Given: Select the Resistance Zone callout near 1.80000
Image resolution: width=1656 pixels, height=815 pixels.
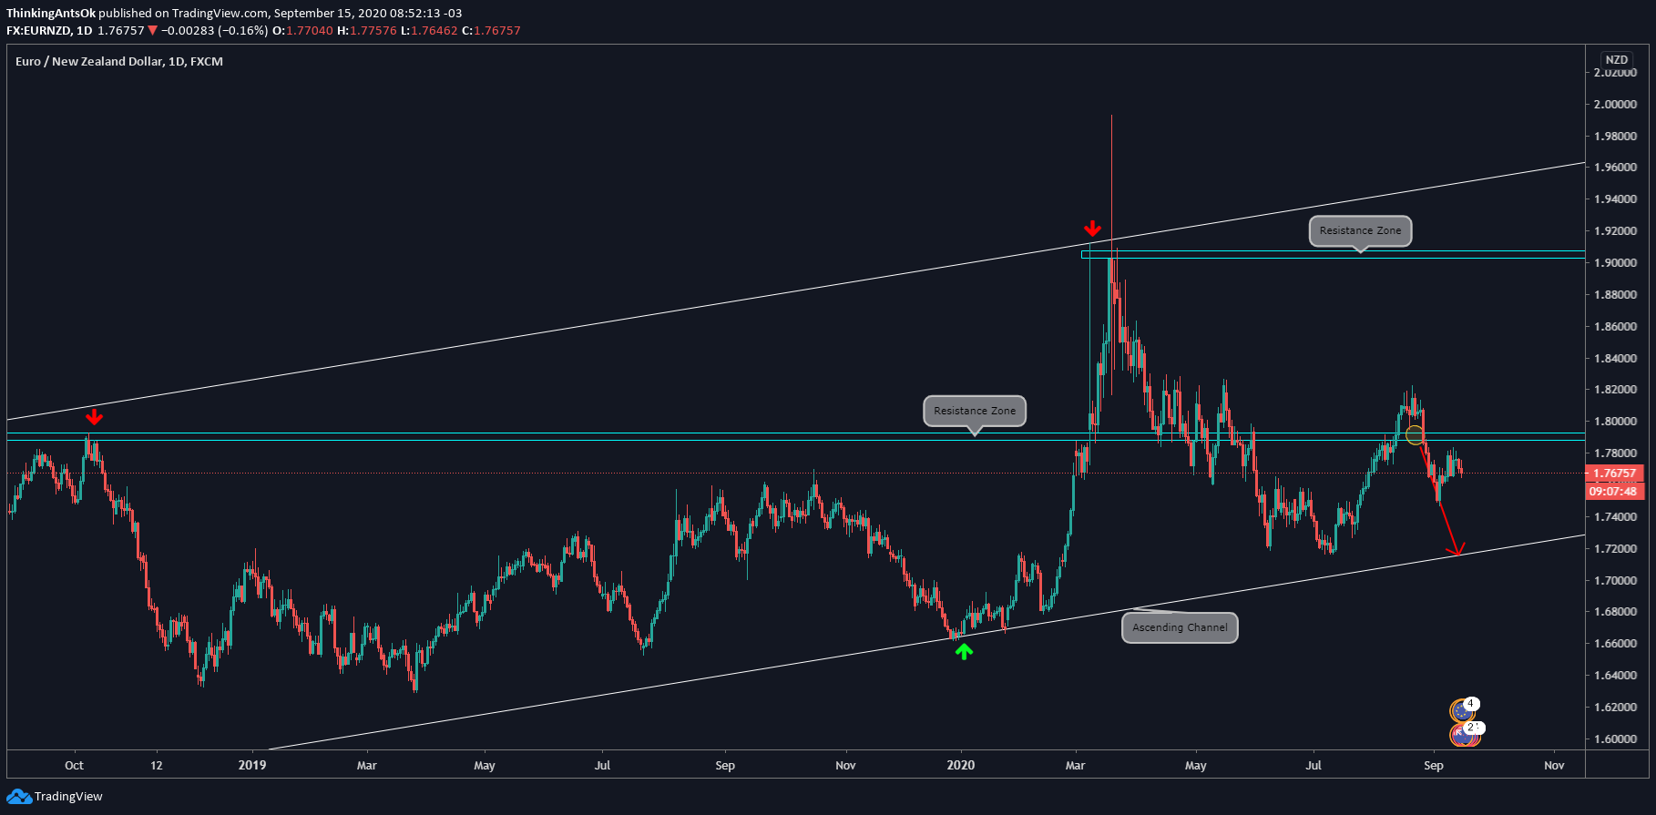Looking at the screenshot, I should click(x=975, y=412).
